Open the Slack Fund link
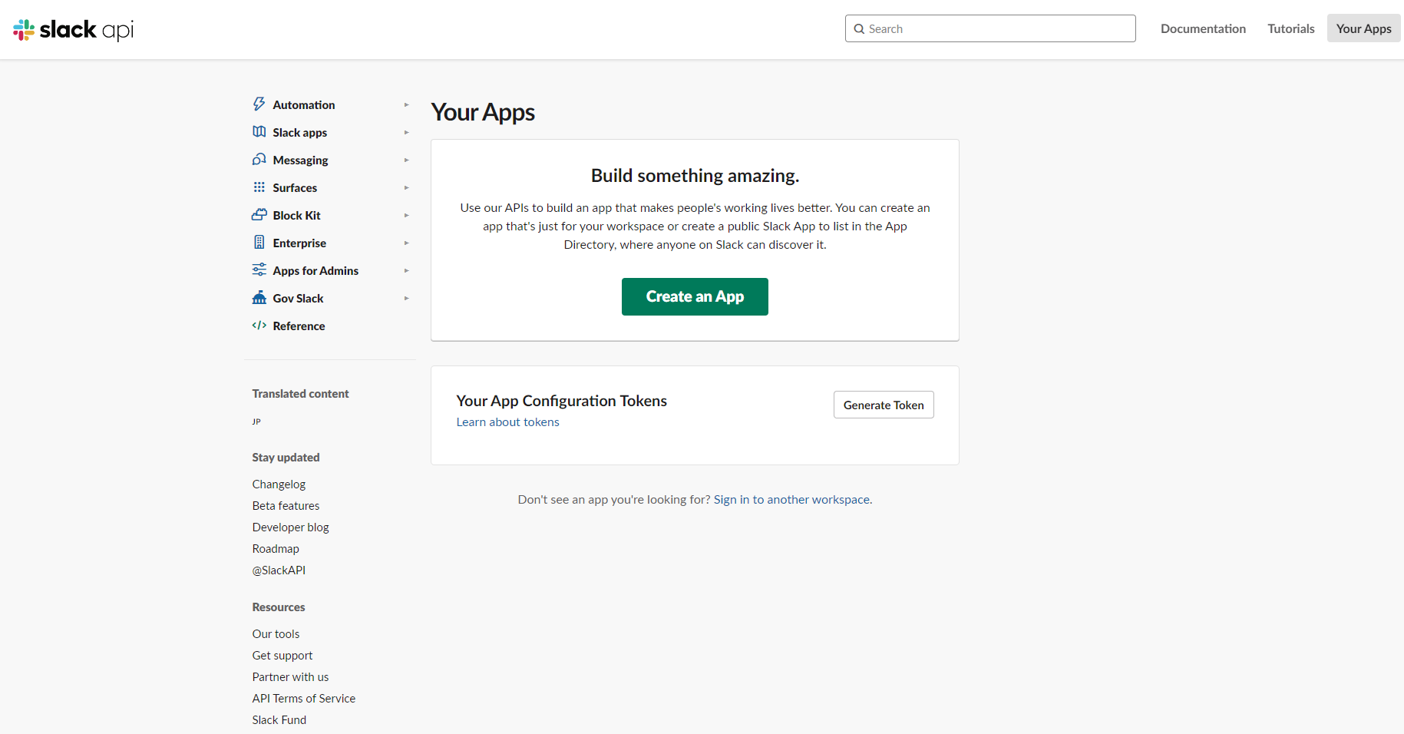Image resolution: width=1404 pixels, height=734 pixels. click(279, 720)
